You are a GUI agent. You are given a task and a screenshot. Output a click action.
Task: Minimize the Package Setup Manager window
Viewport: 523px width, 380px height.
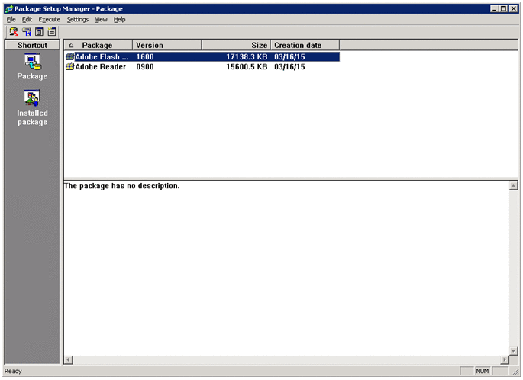point(494,8)
